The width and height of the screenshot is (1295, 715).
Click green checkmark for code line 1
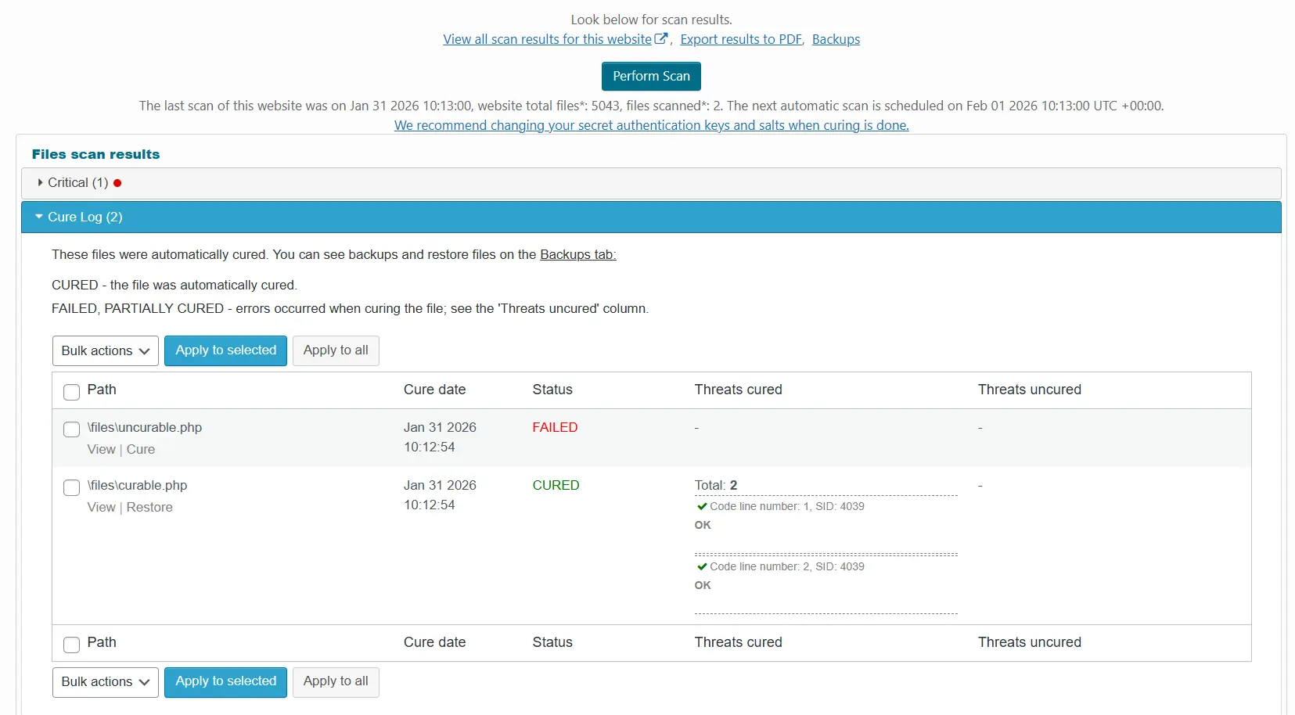click(x=702, y=506)
